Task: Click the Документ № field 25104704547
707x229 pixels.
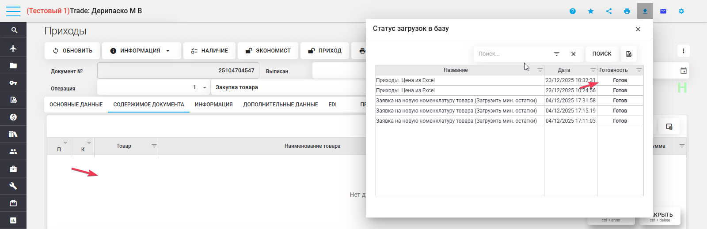Action: [x=178, y=71]
